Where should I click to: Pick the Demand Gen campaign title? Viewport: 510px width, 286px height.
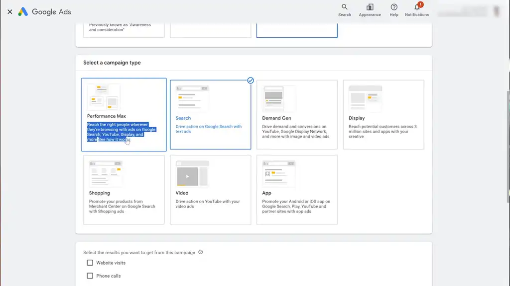pyautogui.click(x=276, y=118)
